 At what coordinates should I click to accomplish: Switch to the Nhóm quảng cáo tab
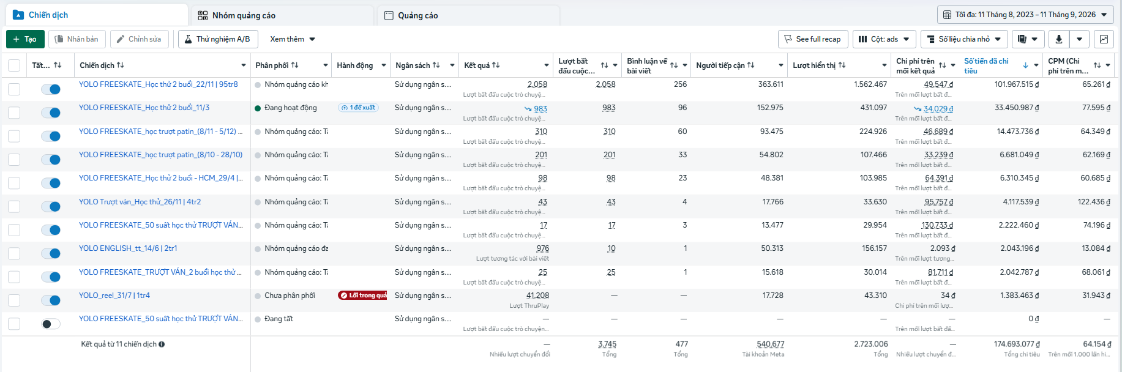(x=282, y=15)
